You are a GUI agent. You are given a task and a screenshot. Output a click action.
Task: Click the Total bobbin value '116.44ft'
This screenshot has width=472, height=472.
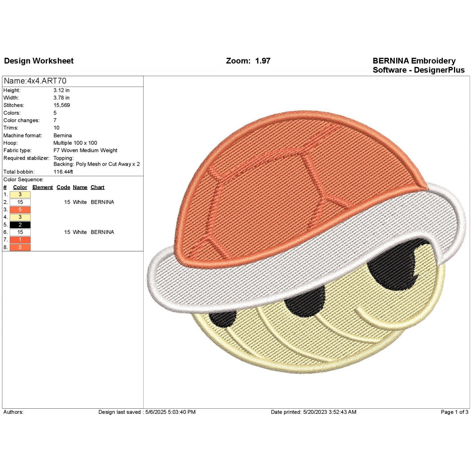(x=63, y=172)
